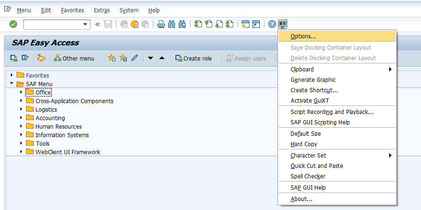The height and width of the screenshot is (210, 421).
Task: Click the Generate Shortcut toolbar icon
Action: (x=256, y=25)
